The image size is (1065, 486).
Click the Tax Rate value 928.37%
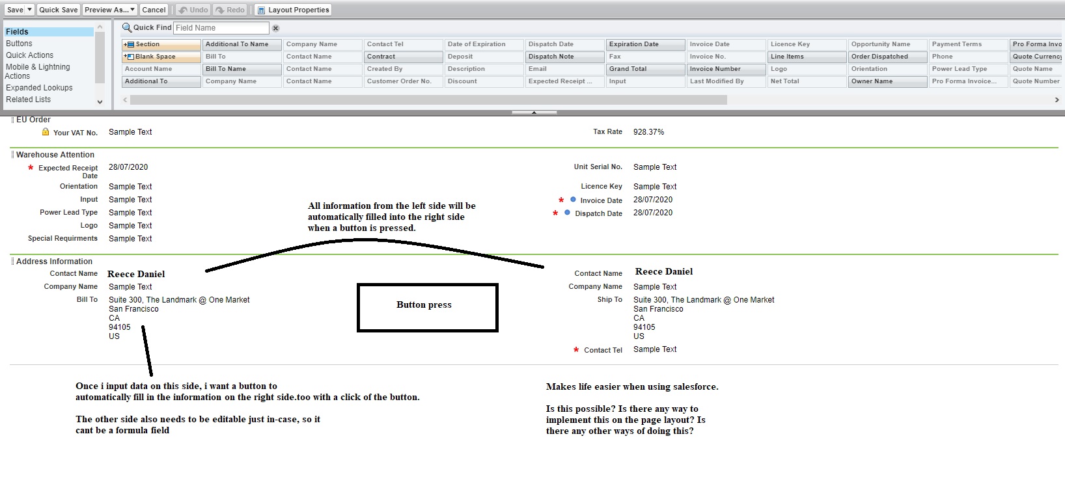(648, 132)
